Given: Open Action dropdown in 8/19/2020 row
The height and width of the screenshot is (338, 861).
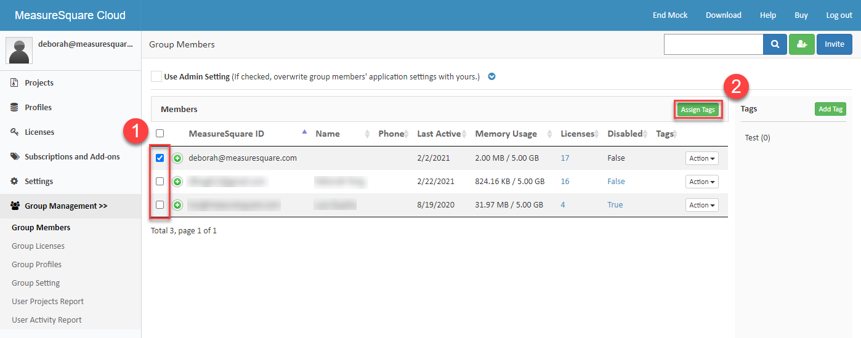Looking at the screenshot, I should click(x=701, y=205).
